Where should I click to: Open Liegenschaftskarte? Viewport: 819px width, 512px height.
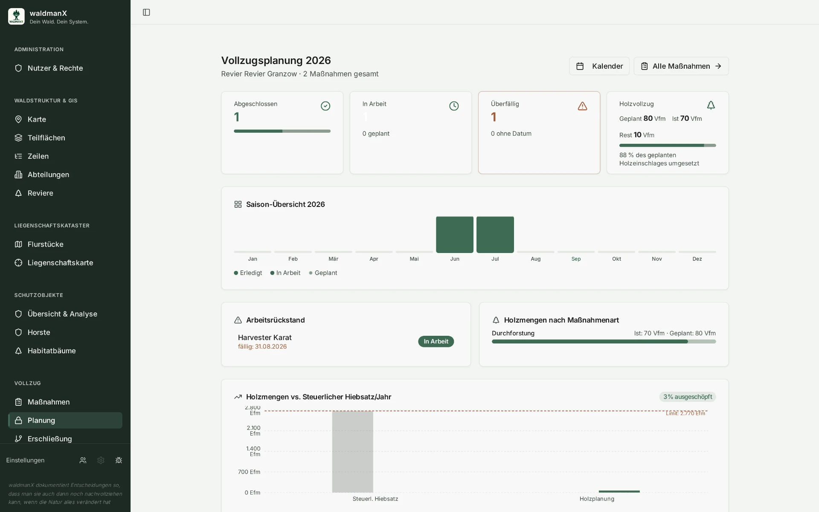pyautogui.click(x=65, y=262)
